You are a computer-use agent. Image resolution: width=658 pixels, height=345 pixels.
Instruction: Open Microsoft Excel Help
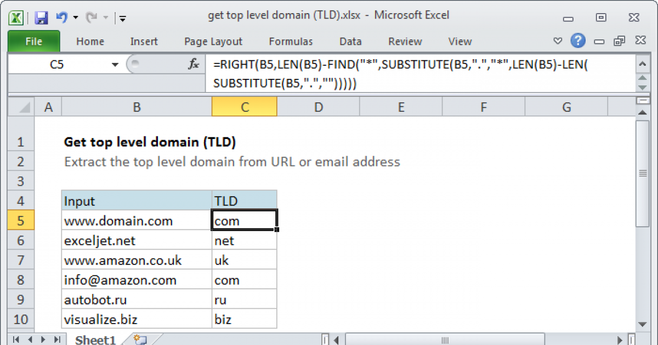(x=580, y=41)
